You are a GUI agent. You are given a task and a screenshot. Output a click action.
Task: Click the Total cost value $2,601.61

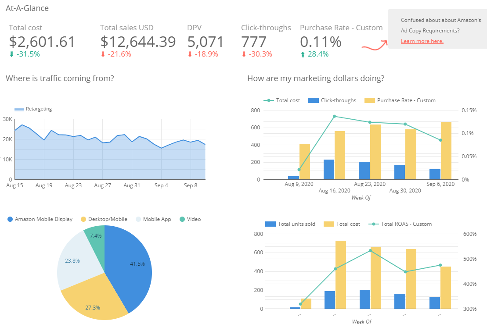[42, 42]
